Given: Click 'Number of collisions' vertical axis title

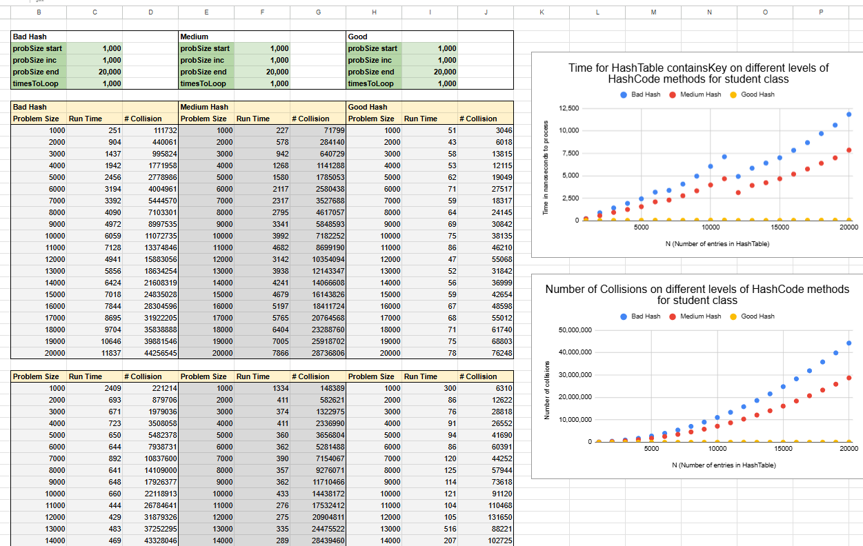Looking at the screenshot, I should click(546, 390).
